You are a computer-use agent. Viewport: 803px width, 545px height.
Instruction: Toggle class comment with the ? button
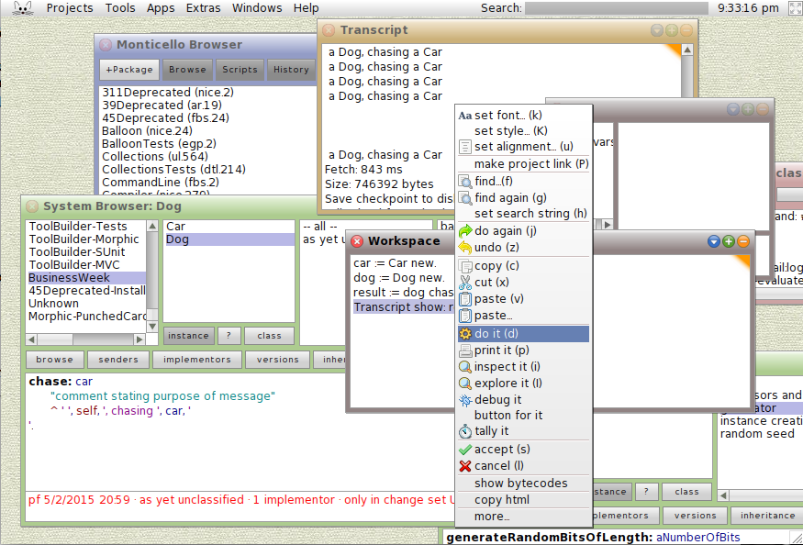[x=228, y=335]
